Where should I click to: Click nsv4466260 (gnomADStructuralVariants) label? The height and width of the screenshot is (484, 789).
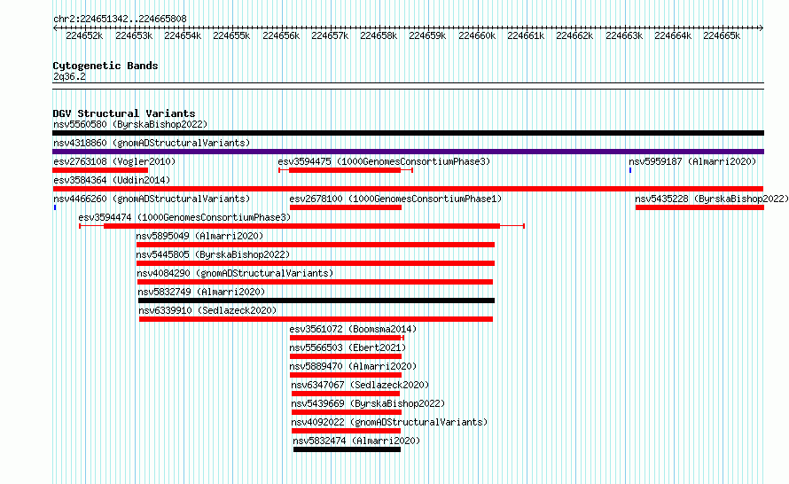(152, 199)
